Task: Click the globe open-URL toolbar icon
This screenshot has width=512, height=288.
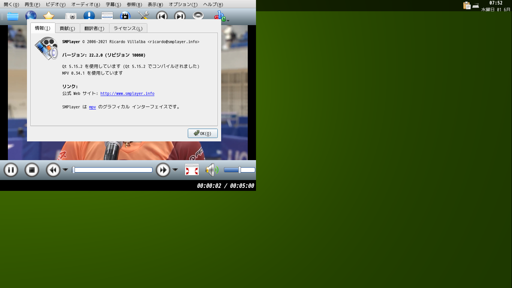Action: (x=31, y=16)
